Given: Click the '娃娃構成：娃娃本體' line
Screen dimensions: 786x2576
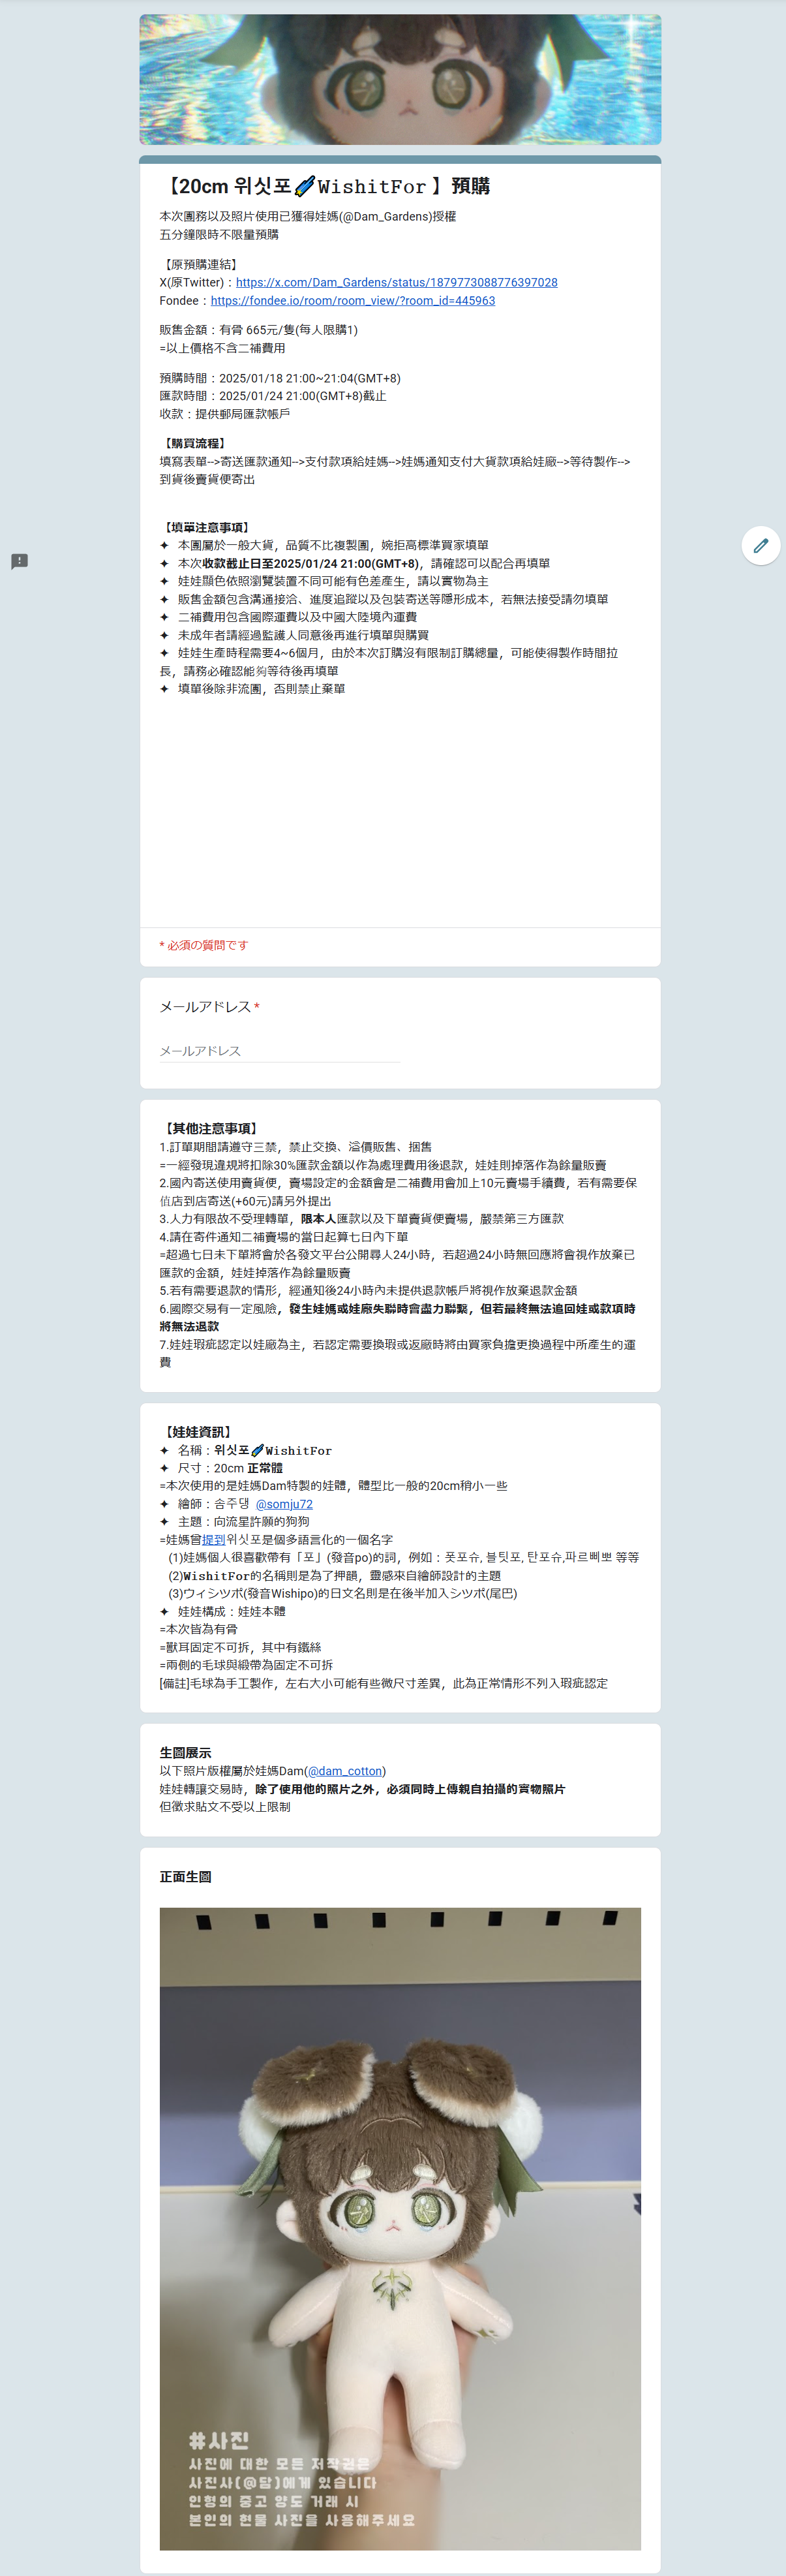Looking at the screenshot, I should [x=223, y=1611].
